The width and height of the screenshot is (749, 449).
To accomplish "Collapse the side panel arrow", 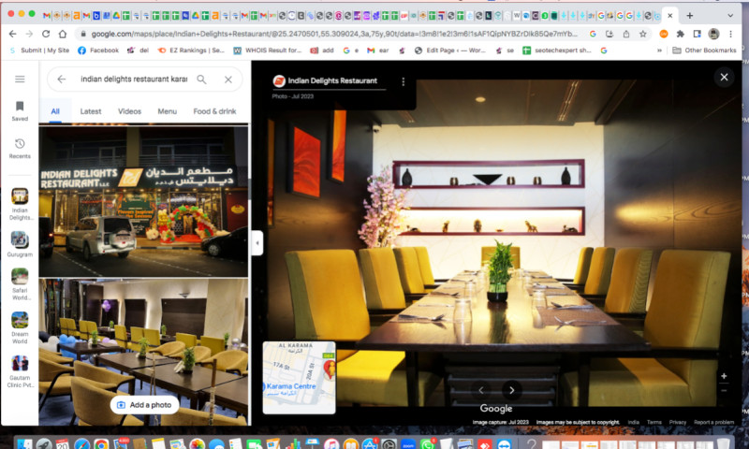I will click(257, 242).
